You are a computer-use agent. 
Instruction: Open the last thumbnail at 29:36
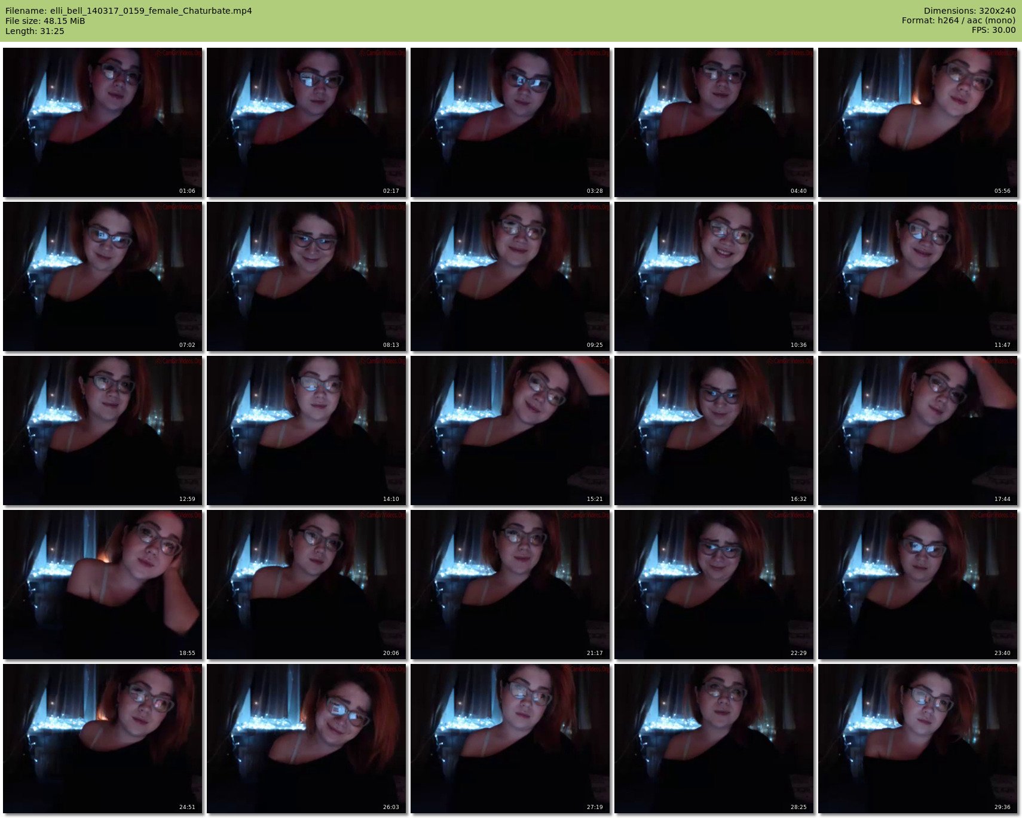coord(918,739)
